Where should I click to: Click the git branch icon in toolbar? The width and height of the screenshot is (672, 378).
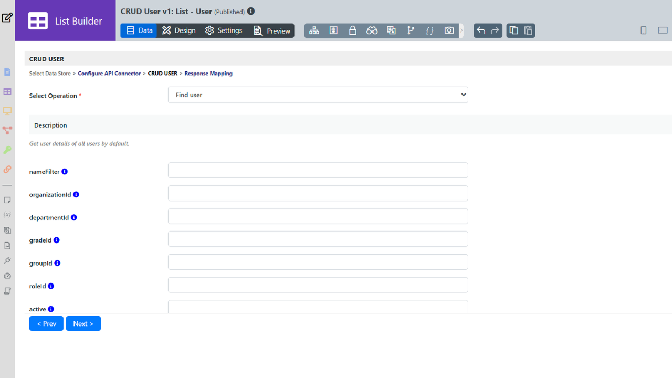point(411,30)
